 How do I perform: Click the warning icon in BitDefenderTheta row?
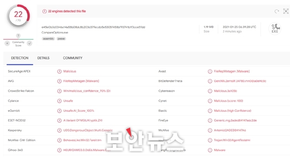click(x=210, y=81)
